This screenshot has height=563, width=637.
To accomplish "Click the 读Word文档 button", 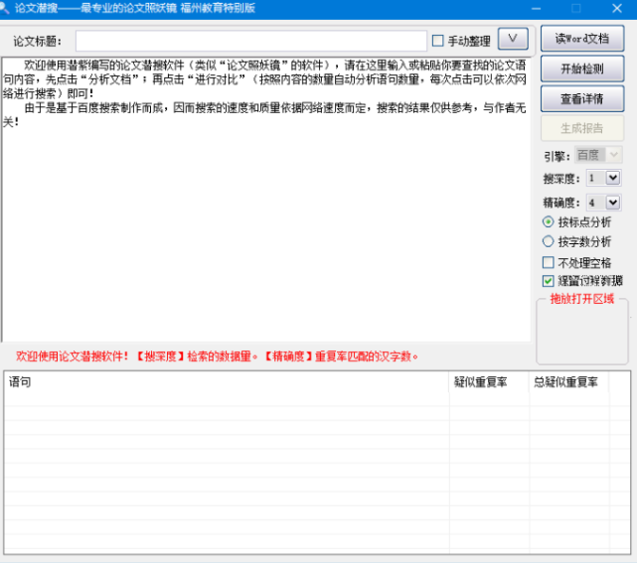I will [582, 39].
